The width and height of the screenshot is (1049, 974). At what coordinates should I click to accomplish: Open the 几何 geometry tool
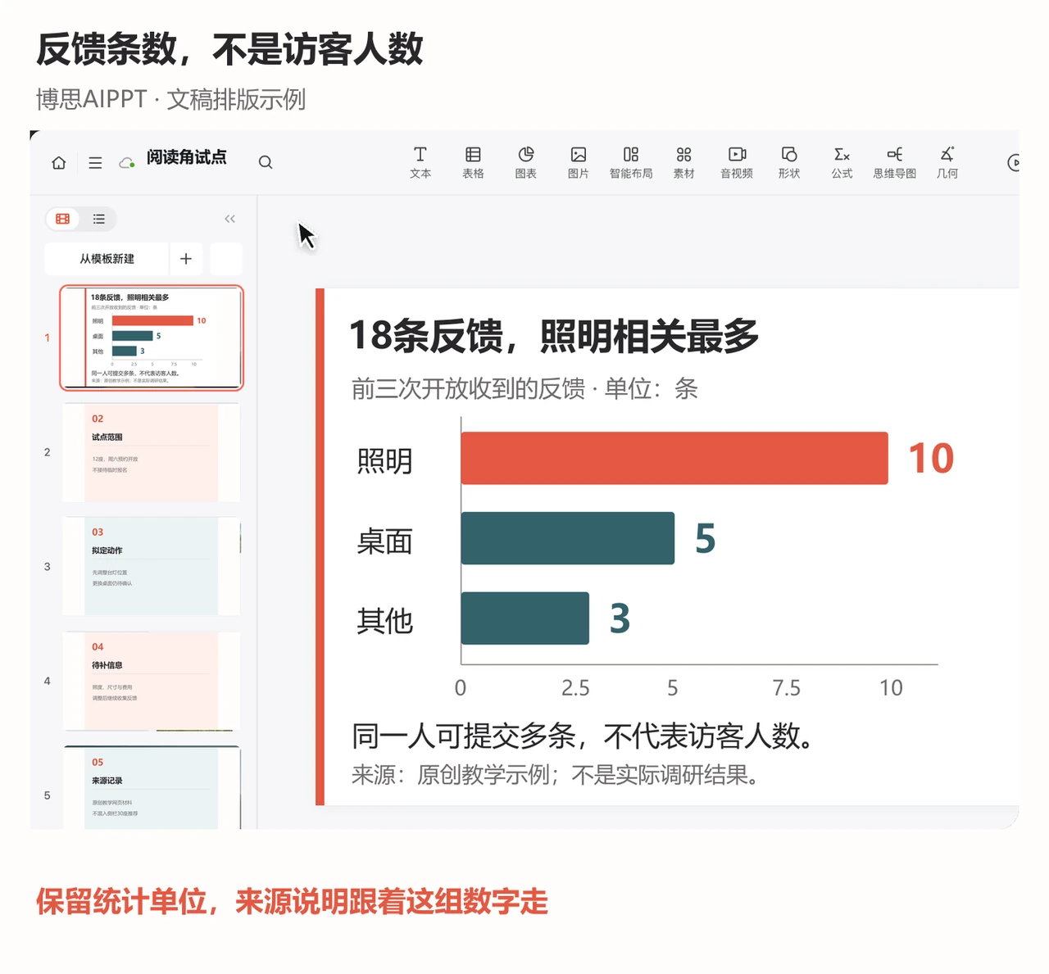pyautogui.click(x=947, y=162)
